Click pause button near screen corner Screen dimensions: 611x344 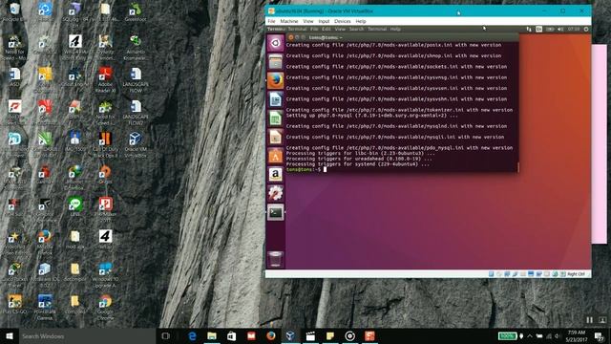click(590, 320)
